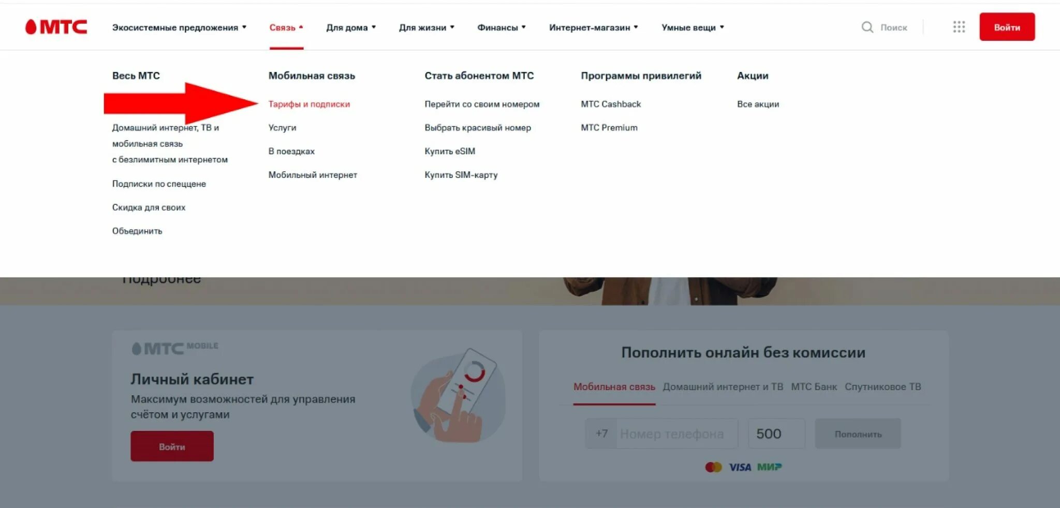Expand Экосистемные предложения menu

click(x=179, y=27)
